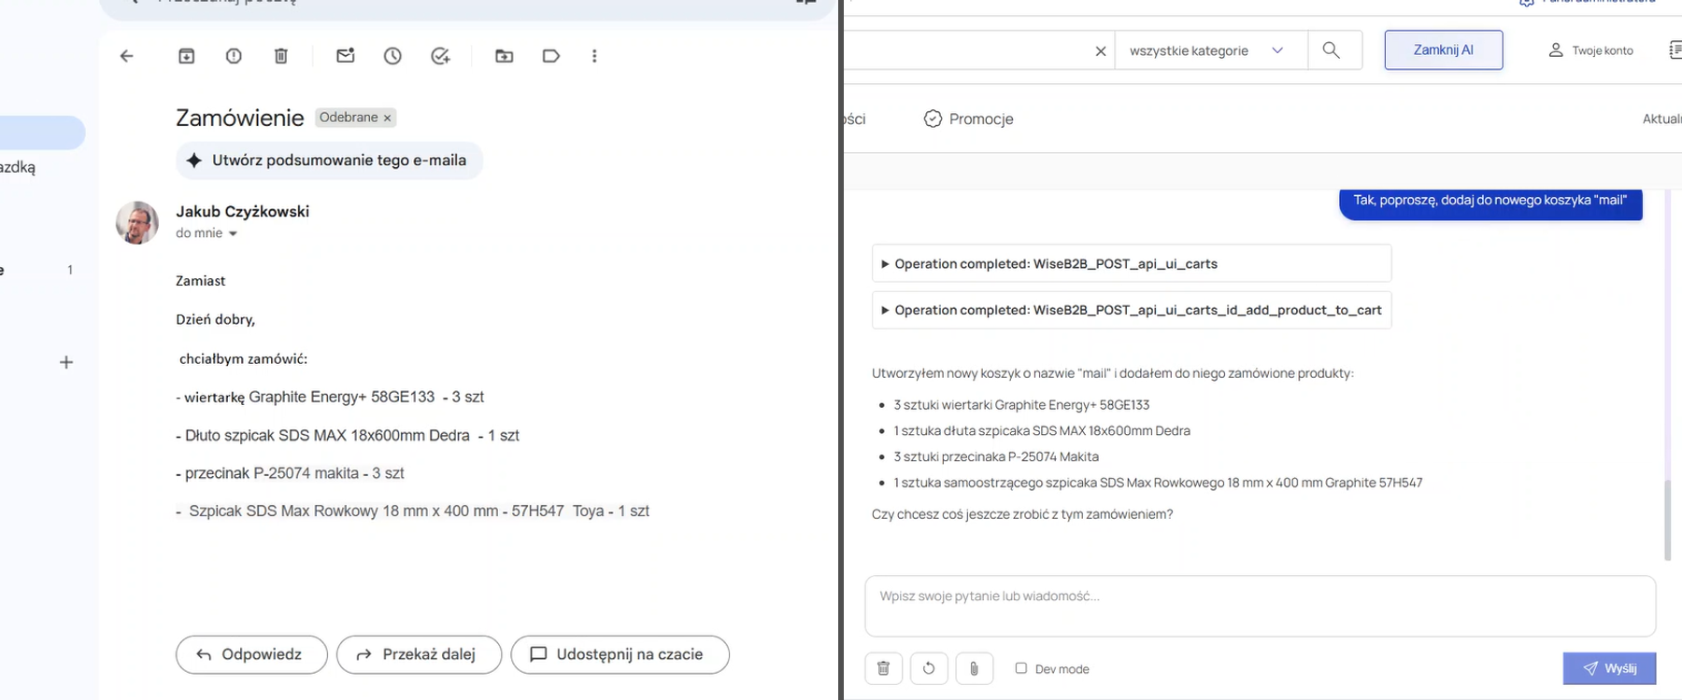Click Utwórz podsumowanie tego e-maila
This screenshot has width=1682, height=700.
click(x=329, y=161)
